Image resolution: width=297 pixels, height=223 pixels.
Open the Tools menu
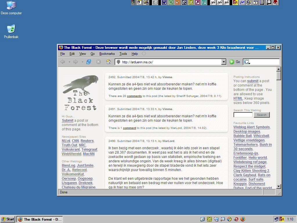point(123,54)
